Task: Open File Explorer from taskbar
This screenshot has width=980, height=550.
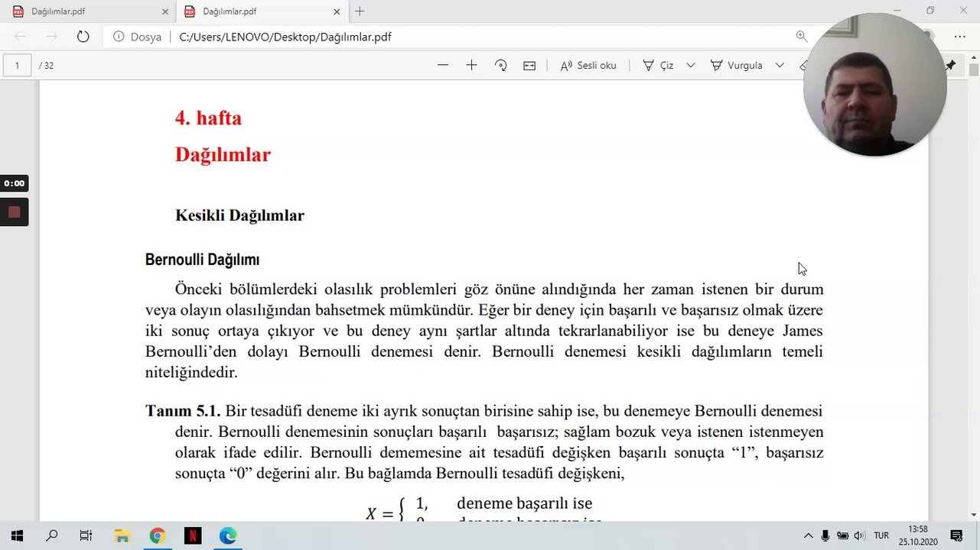Action: [122, 536]
